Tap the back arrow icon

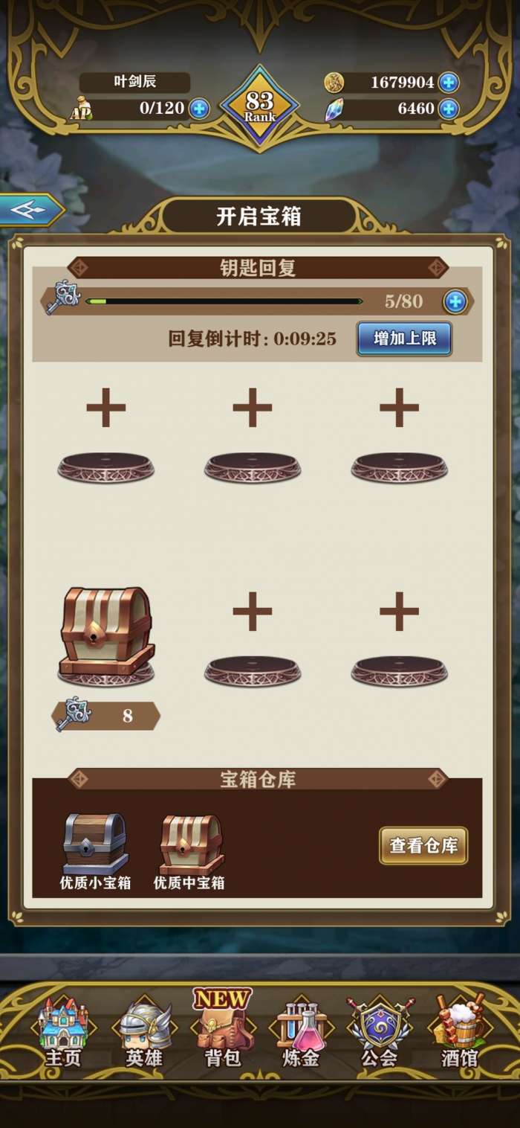(x=30, y=211)
